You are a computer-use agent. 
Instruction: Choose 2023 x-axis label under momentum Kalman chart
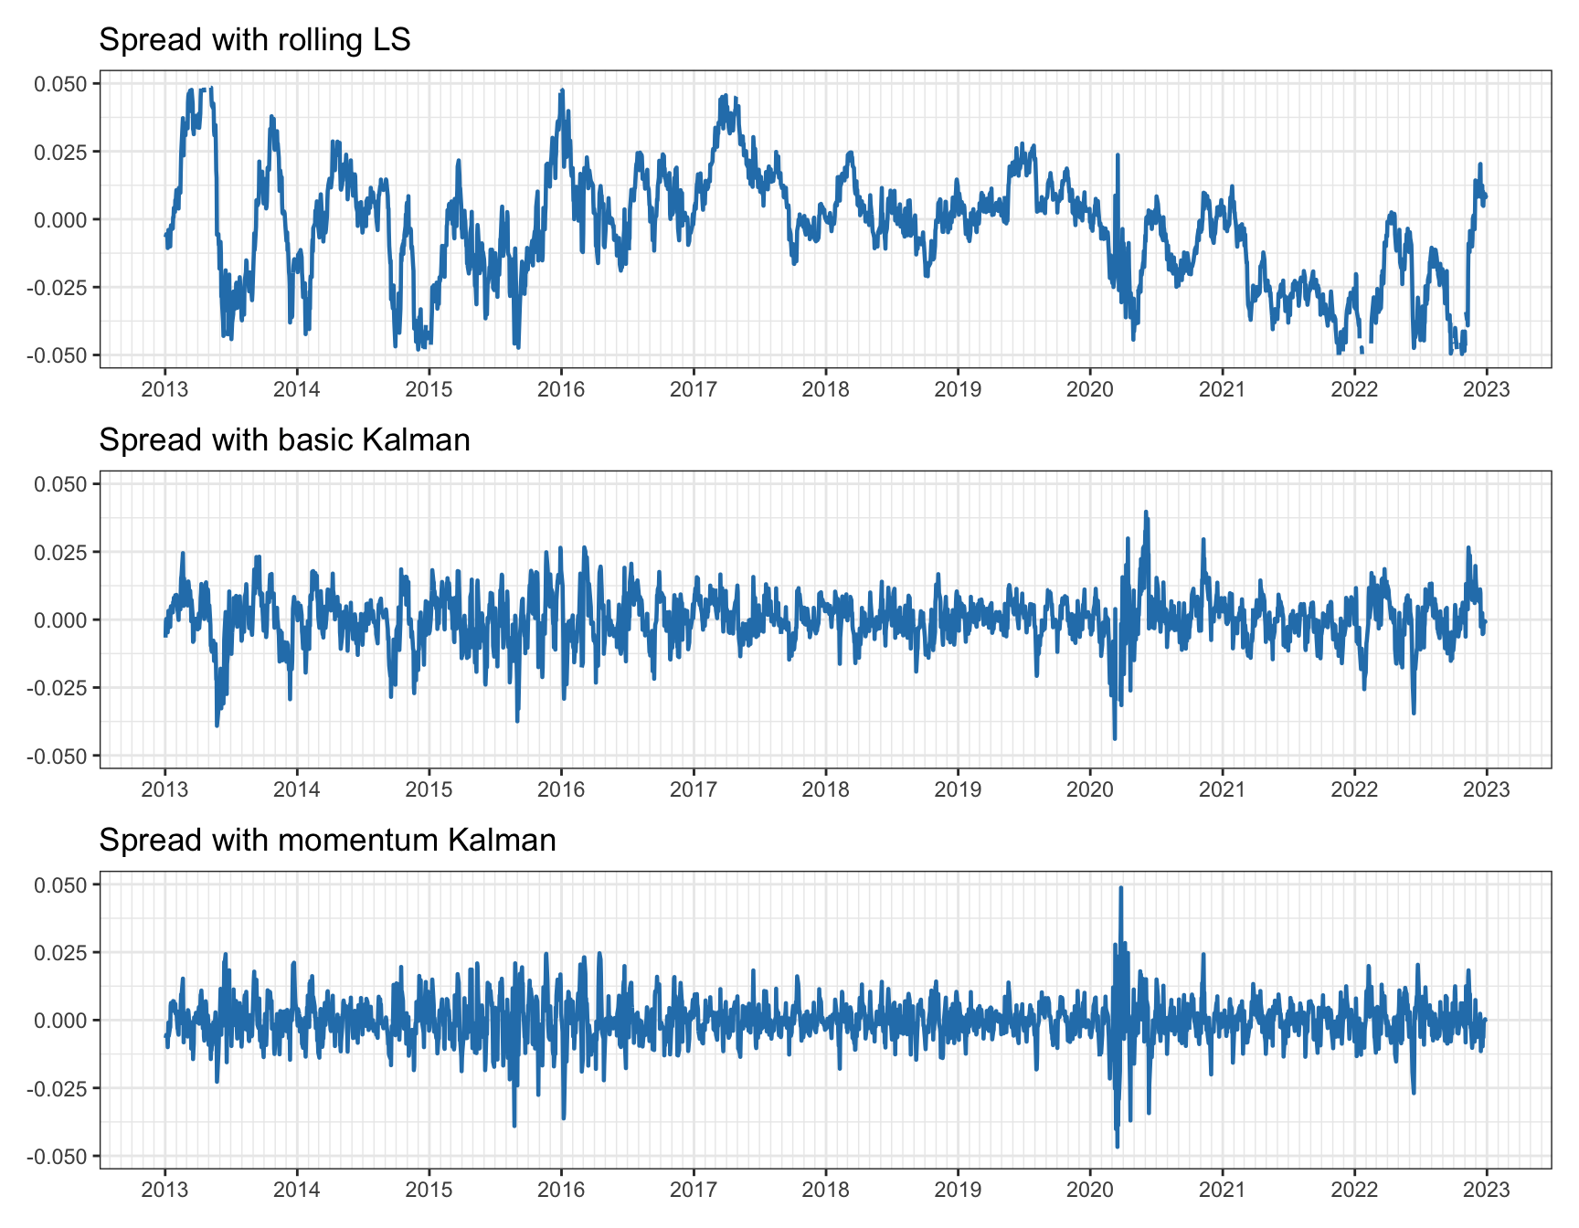(1487, 1190)
